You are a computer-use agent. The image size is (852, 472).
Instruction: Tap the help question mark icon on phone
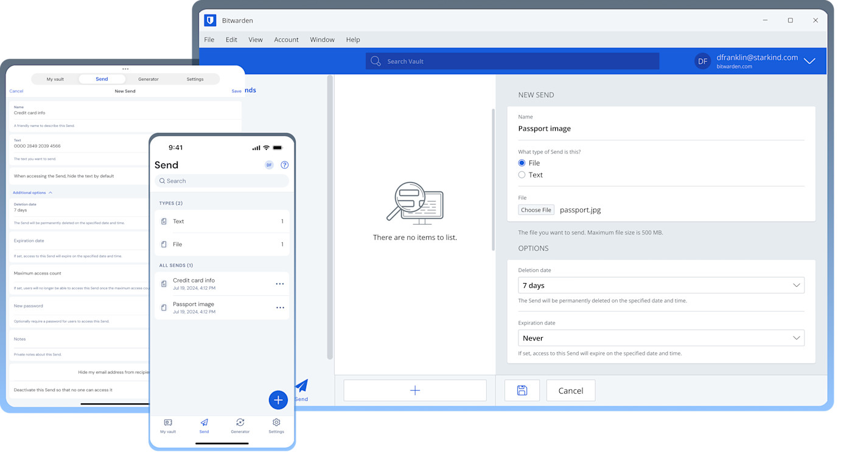point(284,165)
